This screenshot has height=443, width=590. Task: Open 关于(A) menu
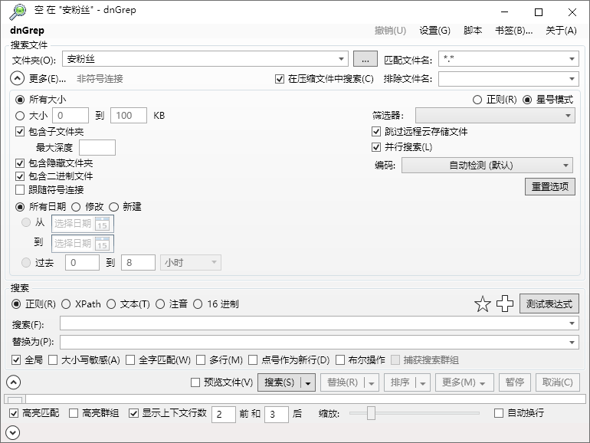coord(561,31)
